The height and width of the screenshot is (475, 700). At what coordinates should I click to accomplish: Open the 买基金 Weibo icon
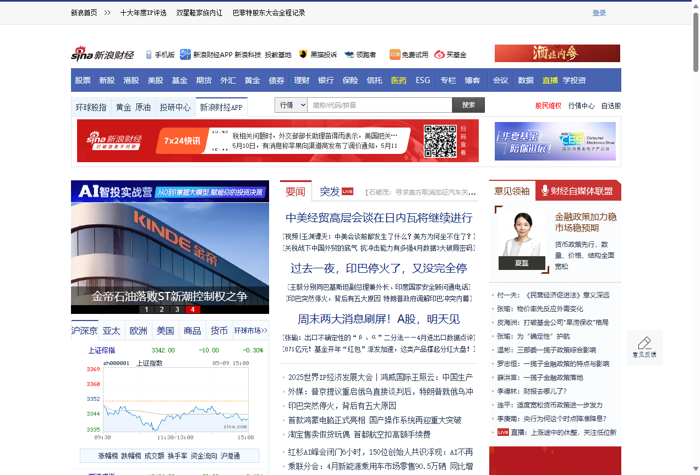coord(439,54)
